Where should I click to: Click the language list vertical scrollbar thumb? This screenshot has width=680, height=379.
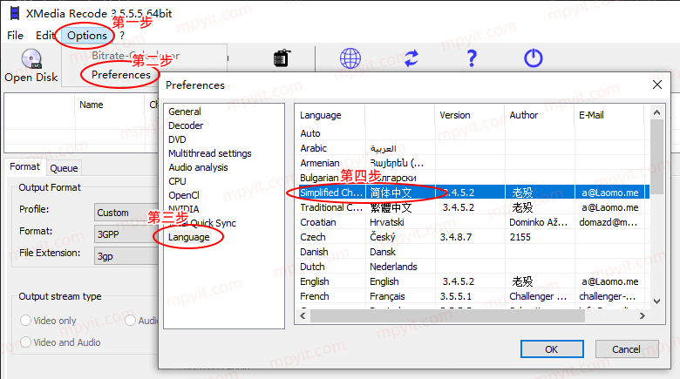click(656, 157)
